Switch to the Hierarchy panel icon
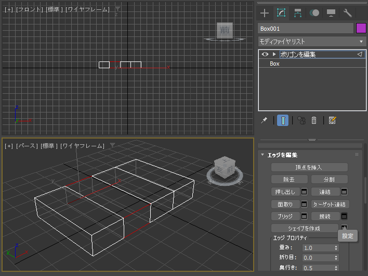Viewport: 368px width, 276px height. [298, 13]
